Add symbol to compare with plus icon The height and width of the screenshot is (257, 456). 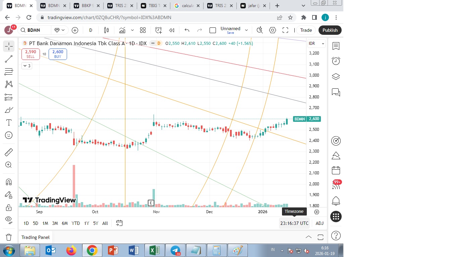pyautogui.click(x=75, y=30)
